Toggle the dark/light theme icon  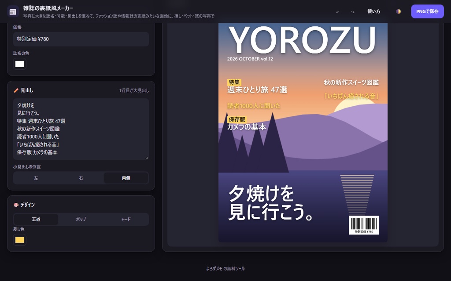click(x=398, y=11)
